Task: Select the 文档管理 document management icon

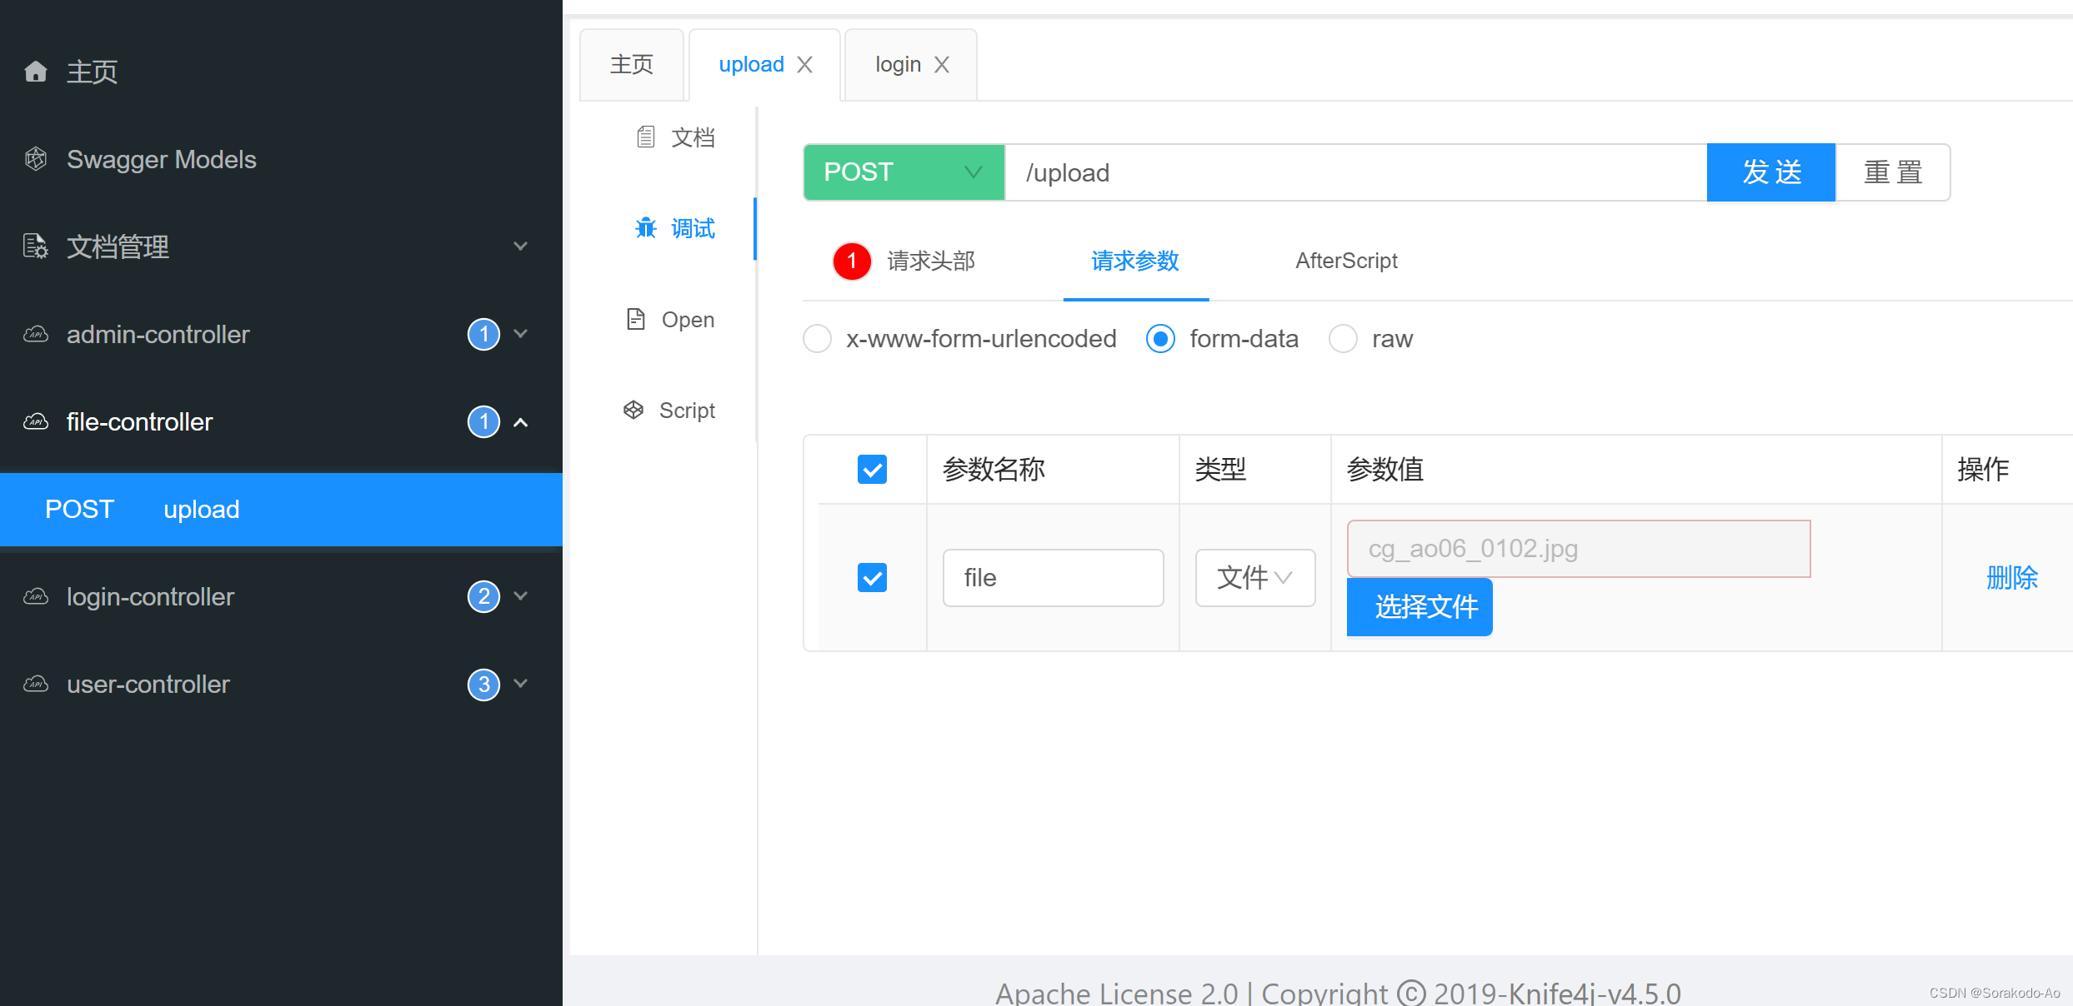Action: 35,247
